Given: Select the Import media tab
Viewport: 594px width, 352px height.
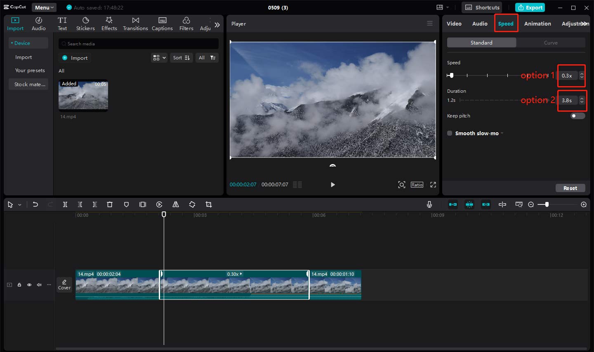Looking at the screenshot, I should 15,24.
